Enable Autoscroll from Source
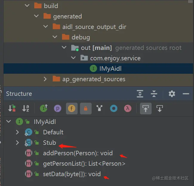This screenshot has width=194, height=186. click(x=159, y=109)
